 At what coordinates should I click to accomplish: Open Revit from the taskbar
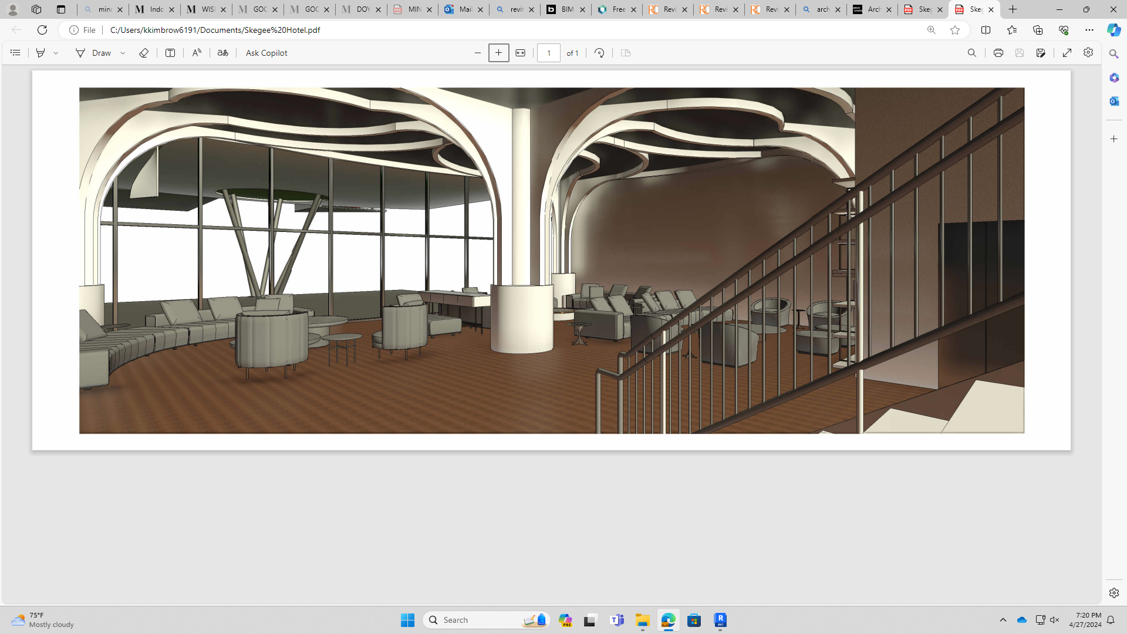pyautogui.click(x=720, y=620)
